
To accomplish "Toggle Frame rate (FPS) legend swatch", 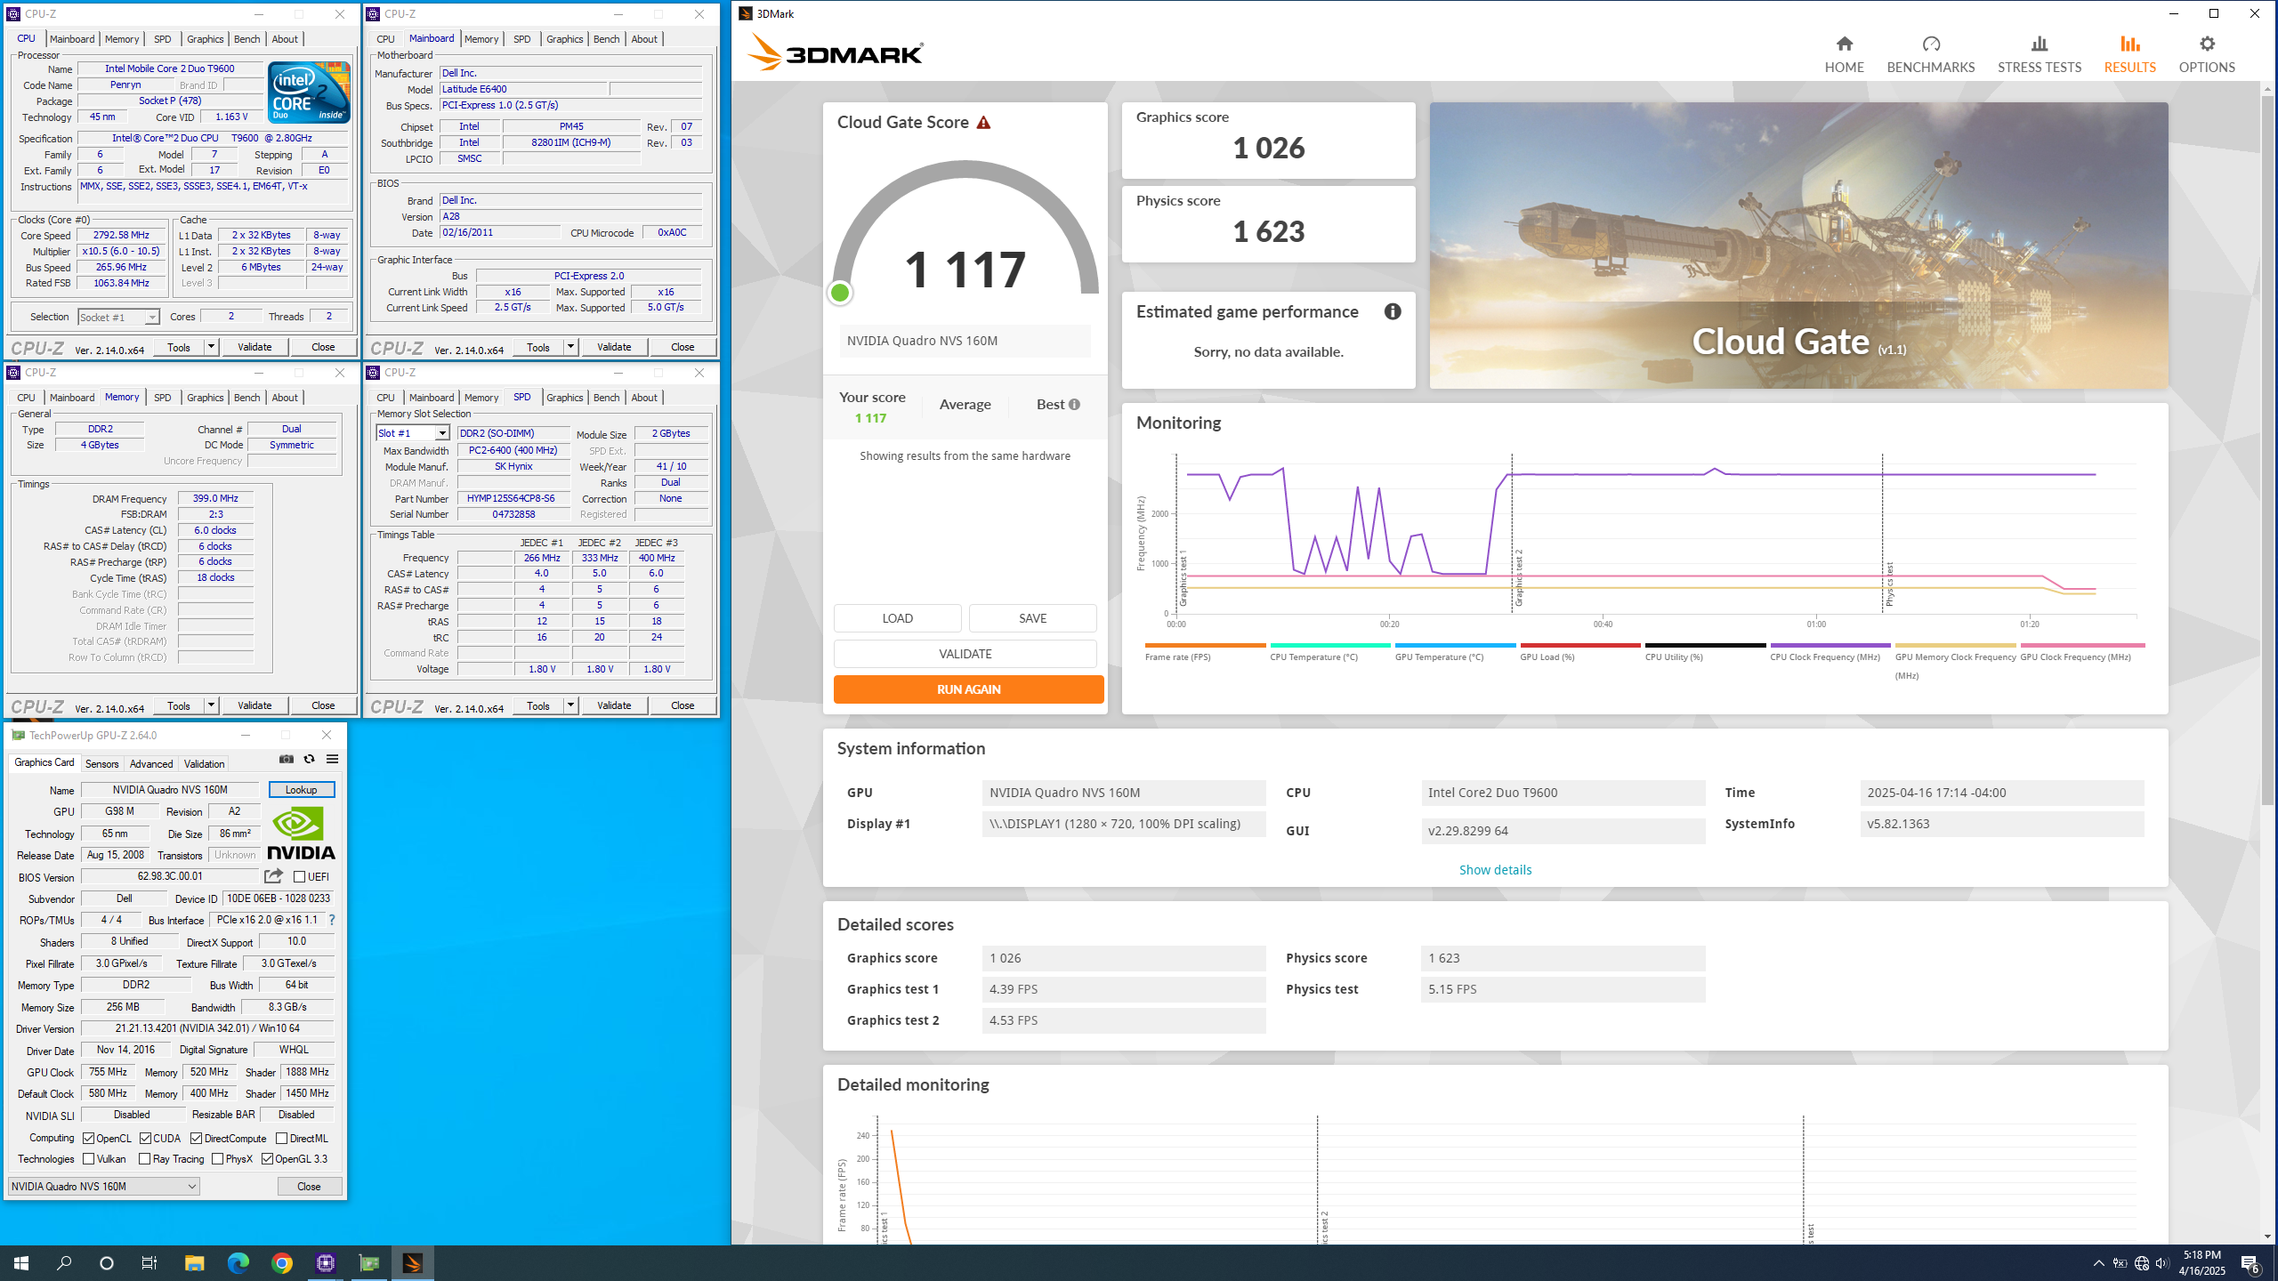I will pyautogui.click(x=1205, y=646).
